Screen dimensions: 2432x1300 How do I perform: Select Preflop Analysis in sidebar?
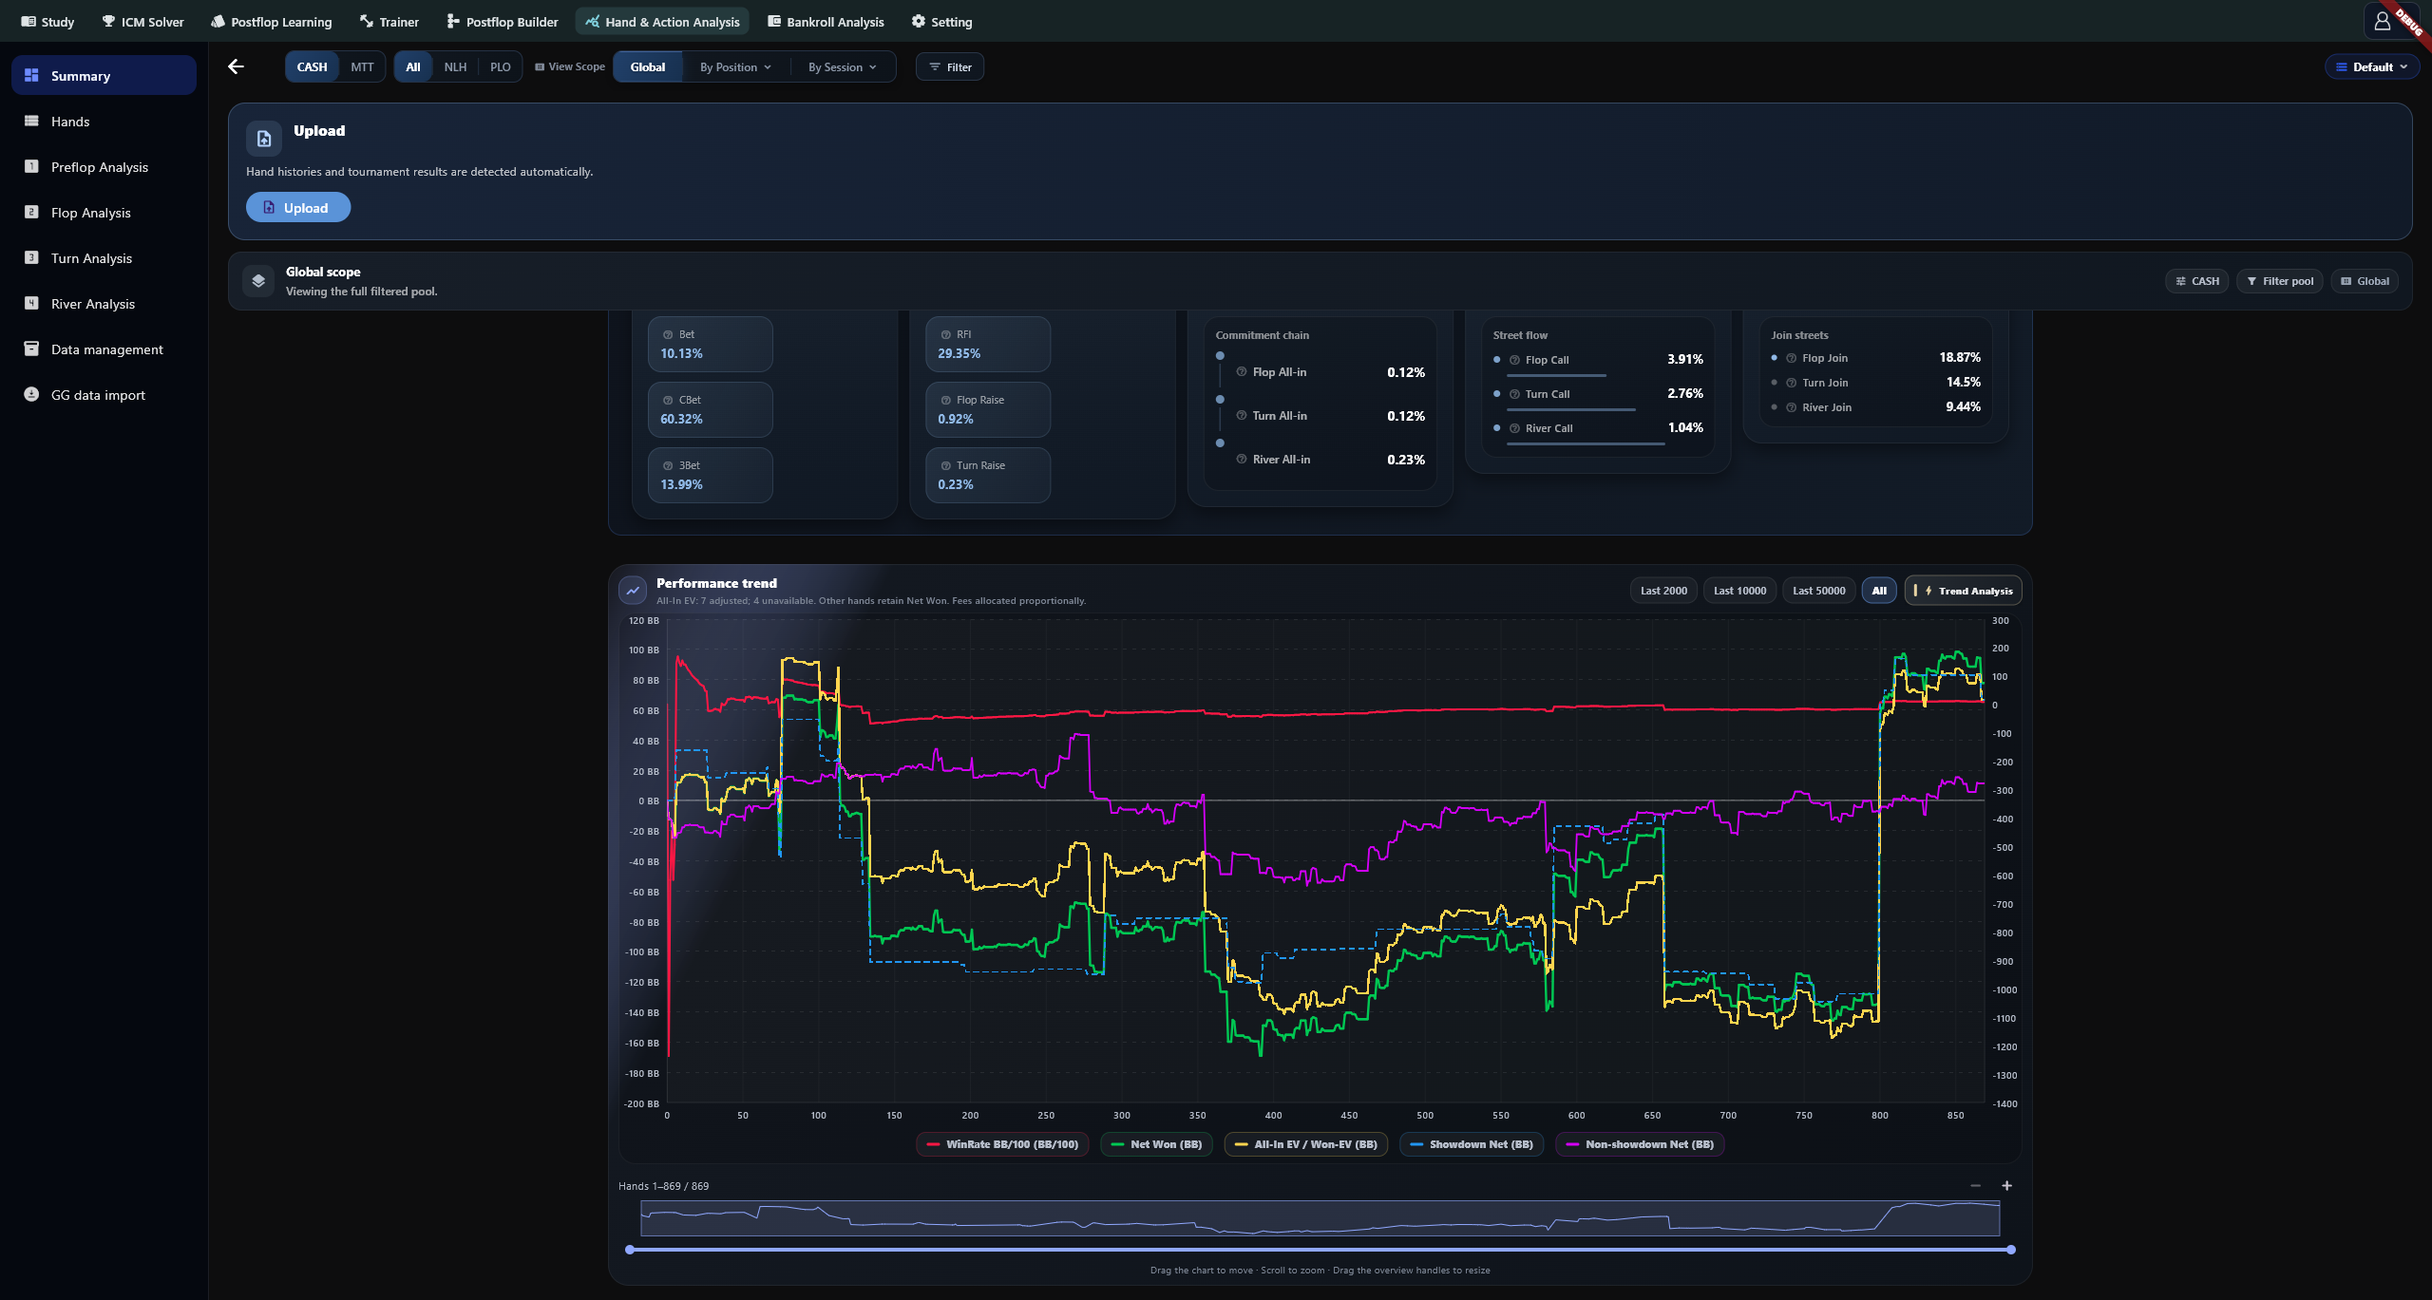click(x=104, y=167)
